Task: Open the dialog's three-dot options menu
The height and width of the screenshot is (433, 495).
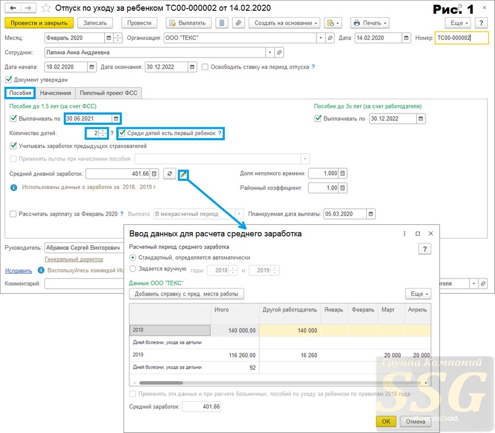Action: pos(404,234)
